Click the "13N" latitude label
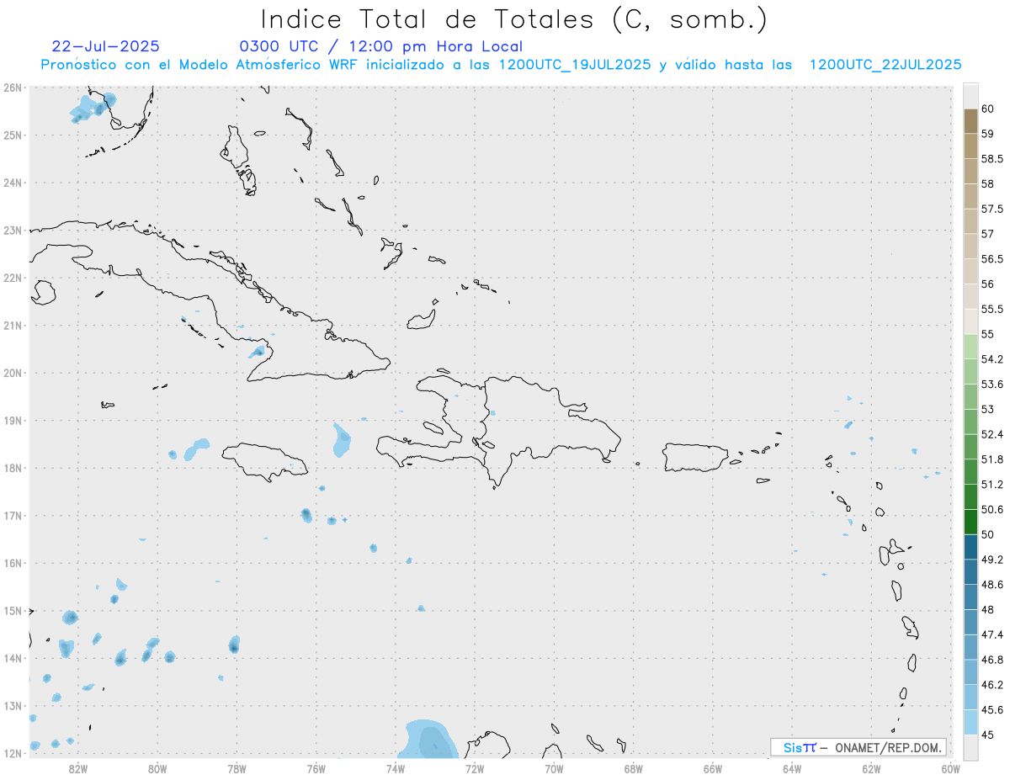This screenshot has height=780, width=1010. coord(13,705)
